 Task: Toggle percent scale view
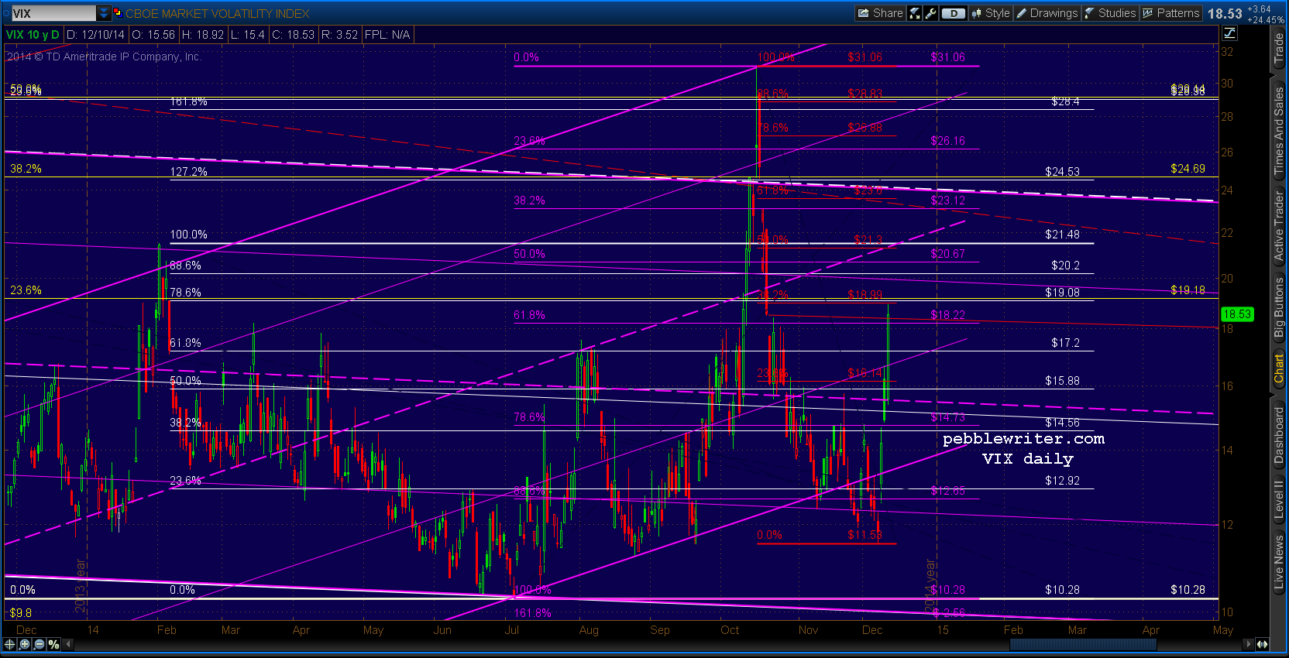coord(53,644)
